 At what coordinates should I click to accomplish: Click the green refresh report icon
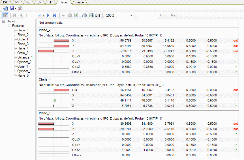tap(76, 15)
